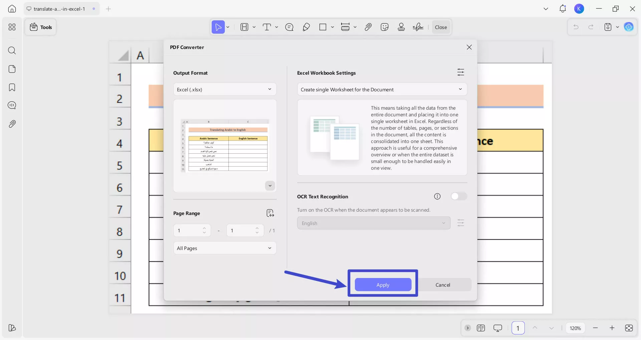This screenshot has height=340, width=641.
Task: Toggle the reading mode icon in bottom bar
Action: (x=481, y=328)
